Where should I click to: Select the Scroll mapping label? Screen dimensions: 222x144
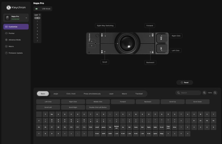tap(105, 62)
